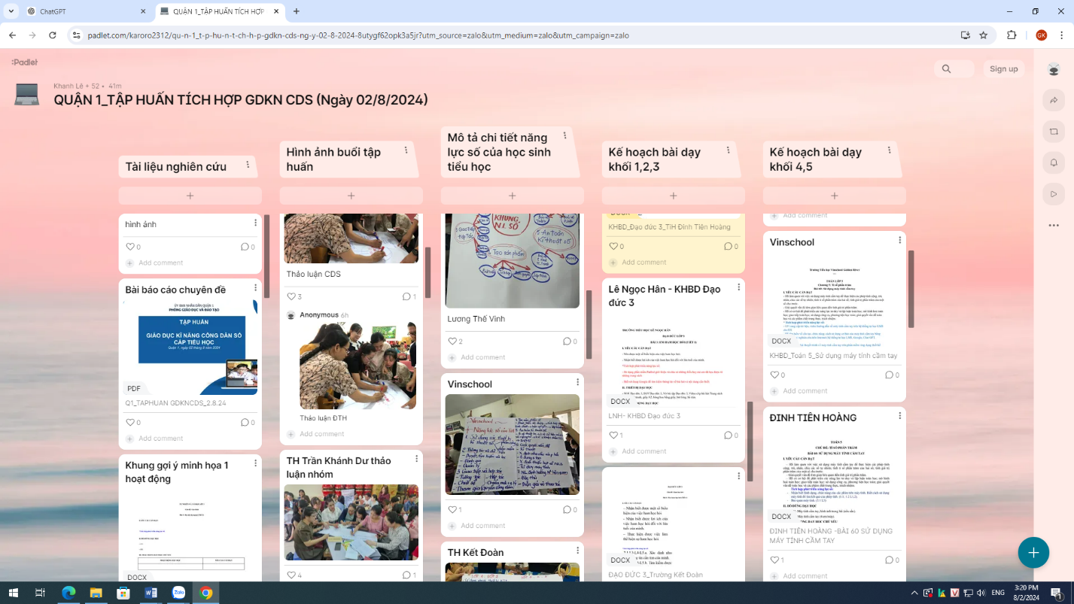Click the remake icon in sidebar
This screenshot has width=1074, height=604.
tap(1054, 132)
